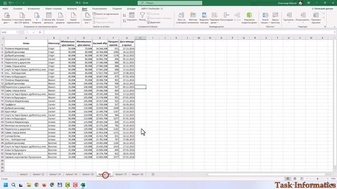Add a new sheet with plus button
Viewport: 337px width, 189px height.
(x=153, y=174)
